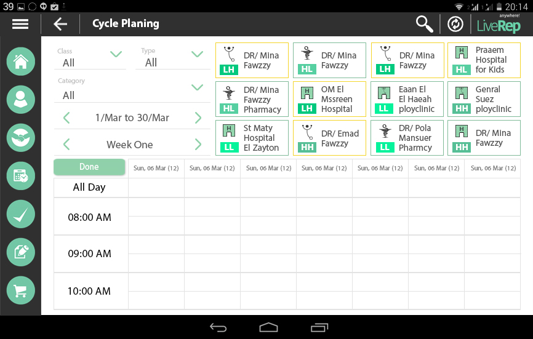Select DR/ Mina Fawzzy Pharmacy card
The height and width of the screenshot is (339, 533).
(x=252, y=99)
